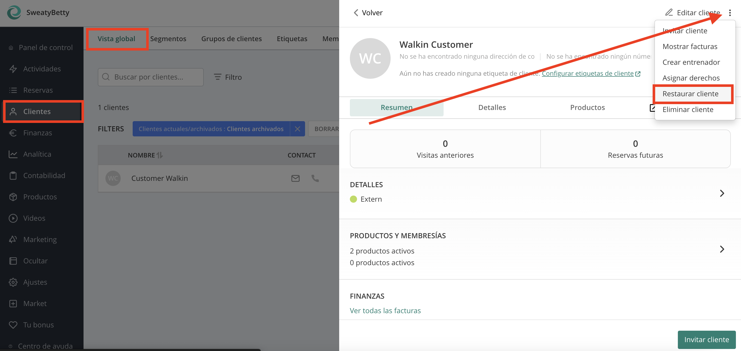
Task: Focus the Buscar por clientes search field
Action: pos(151,77)
